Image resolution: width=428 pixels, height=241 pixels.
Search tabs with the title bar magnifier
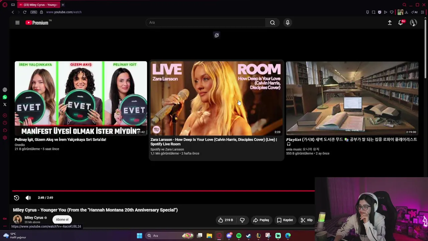point(404,5)
